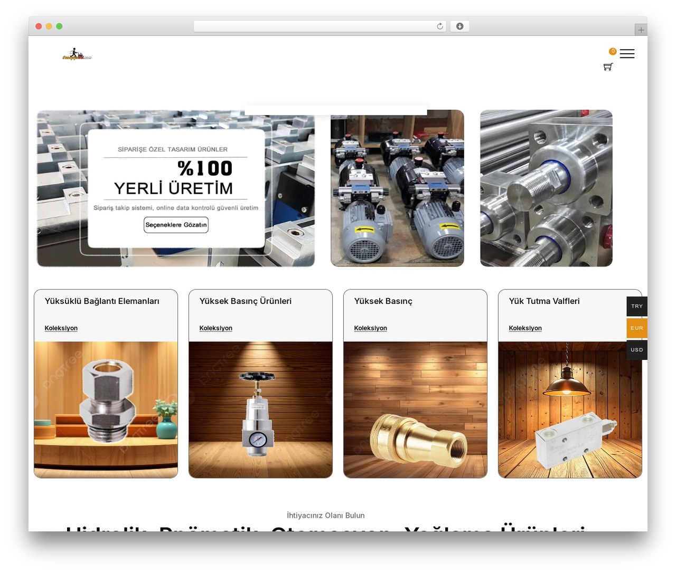
Task: Switch currency to TRY
Action: pos(637,307)
